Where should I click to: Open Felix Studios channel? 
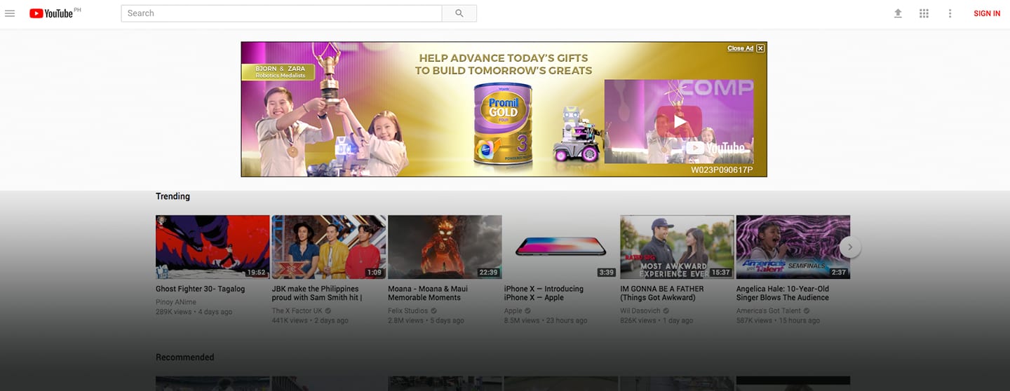[x=408, y=310]
